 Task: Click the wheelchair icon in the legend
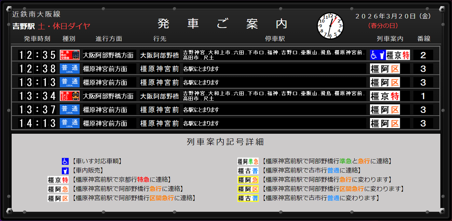[65, 161]
